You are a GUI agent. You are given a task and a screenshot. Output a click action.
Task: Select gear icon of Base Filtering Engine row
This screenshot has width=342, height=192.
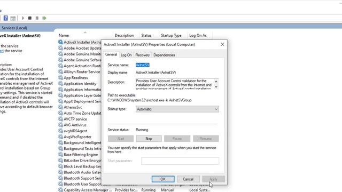pyautogui.click(x=60, y=154)
